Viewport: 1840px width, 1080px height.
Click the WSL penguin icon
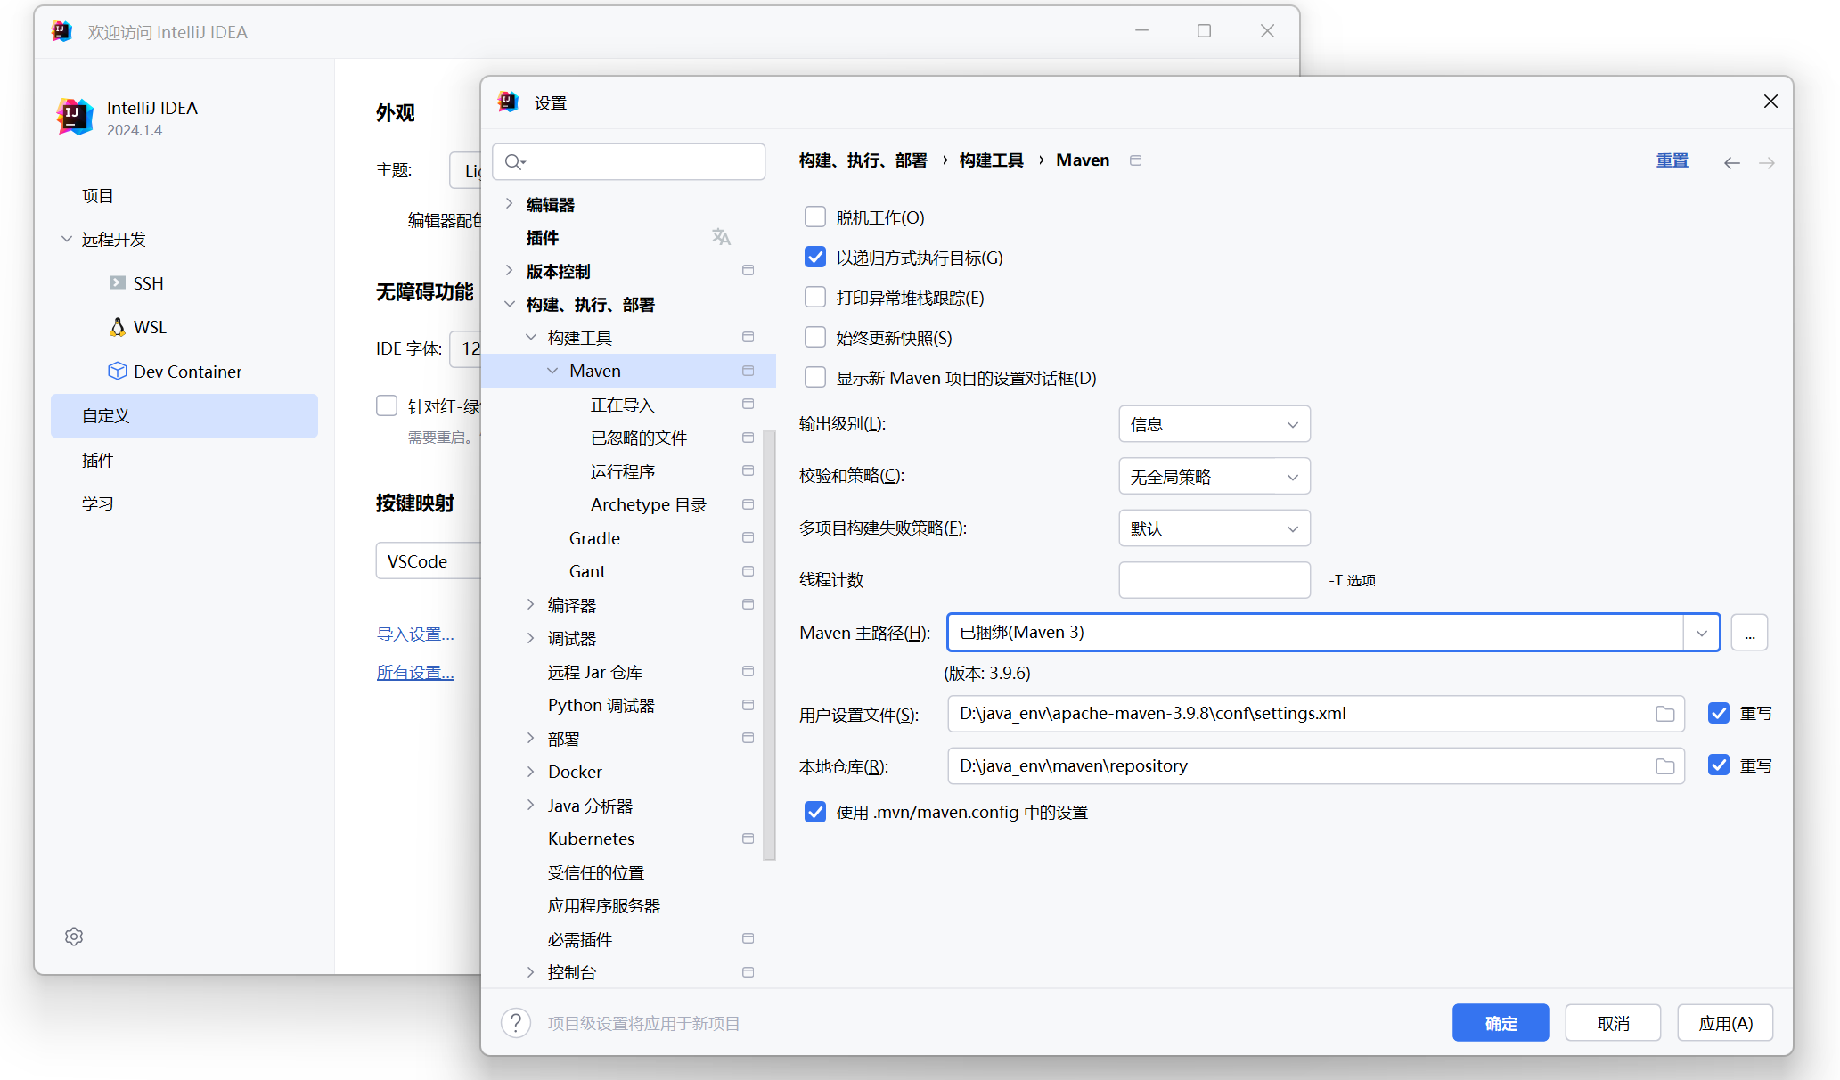(117, 327)
